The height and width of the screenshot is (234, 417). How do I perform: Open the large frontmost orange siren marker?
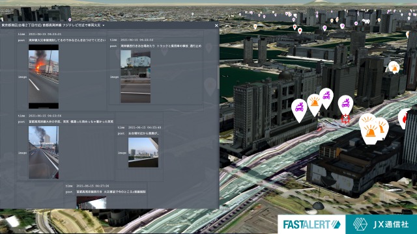pyautogui.click(x=371, y=131)
